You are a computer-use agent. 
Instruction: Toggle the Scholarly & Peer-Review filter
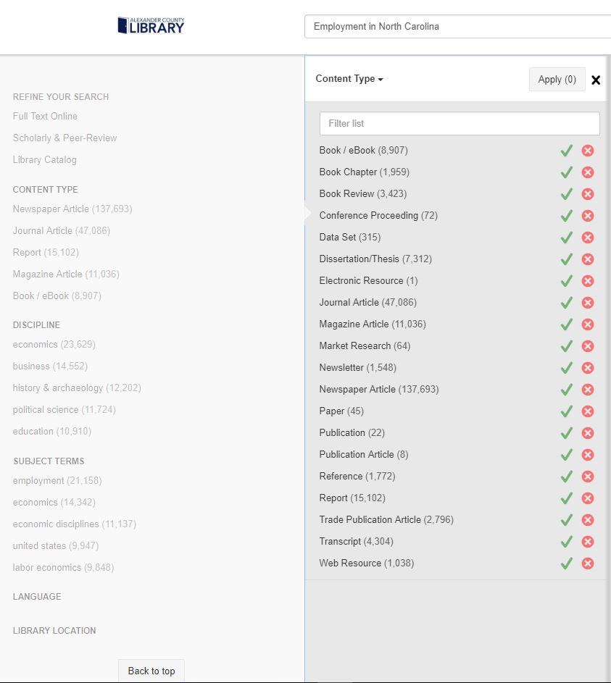coord(65,138)
